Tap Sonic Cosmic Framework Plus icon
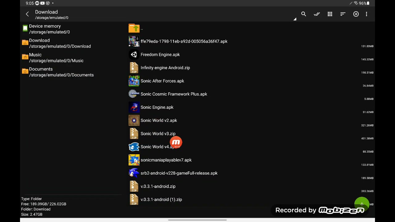Screen dimensions: 395x222 click(134, 94)
